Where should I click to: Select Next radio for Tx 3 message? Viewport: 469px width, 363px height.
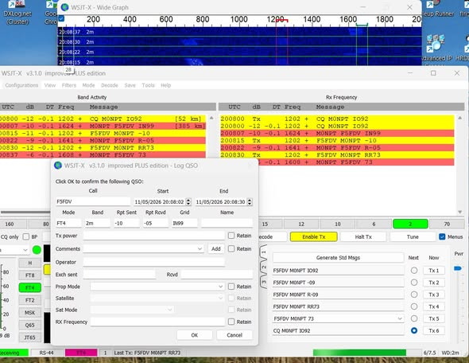click(414, 295)
